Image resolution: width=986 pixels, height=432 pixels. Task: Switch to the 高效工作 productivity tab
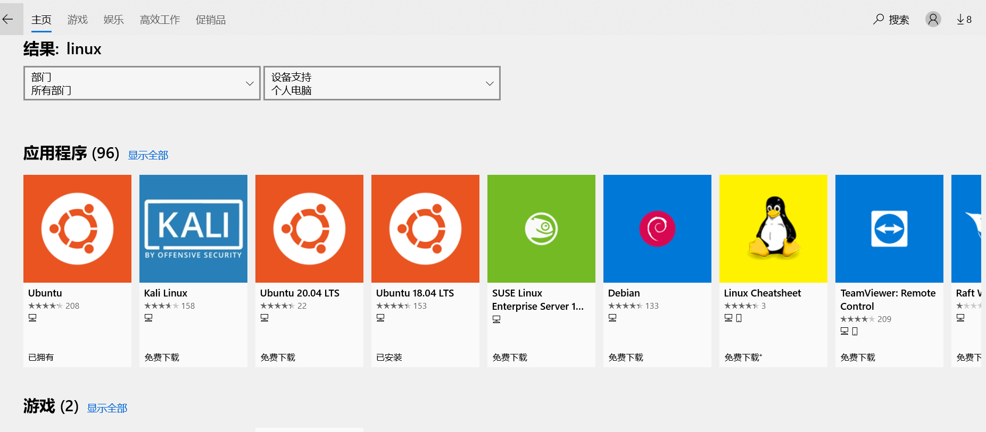tap(160, 20)
